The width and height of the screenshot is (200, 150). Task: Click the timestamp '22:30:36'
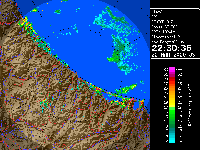(172, 48)
